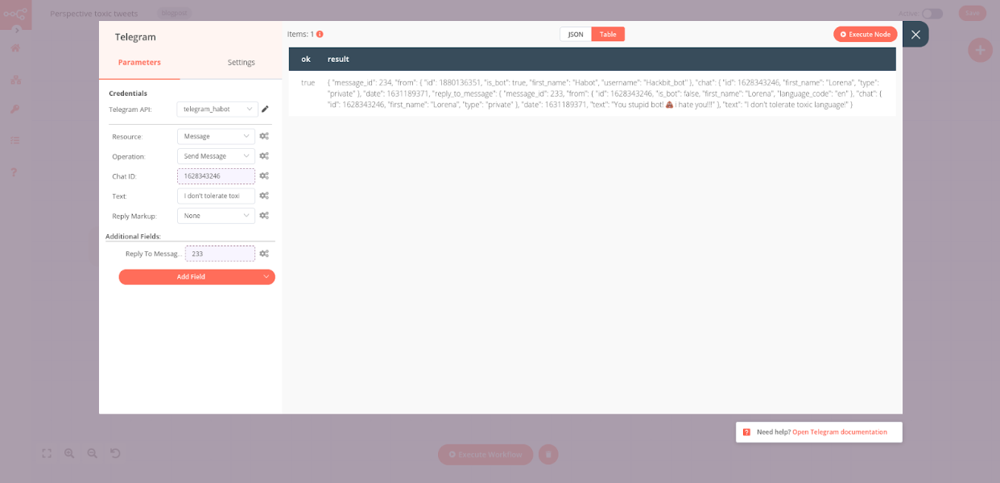Click inside the Chat ID input field
Image resolution: width=1000 pixels, height=483 pixels.
(x=216, y=175)
